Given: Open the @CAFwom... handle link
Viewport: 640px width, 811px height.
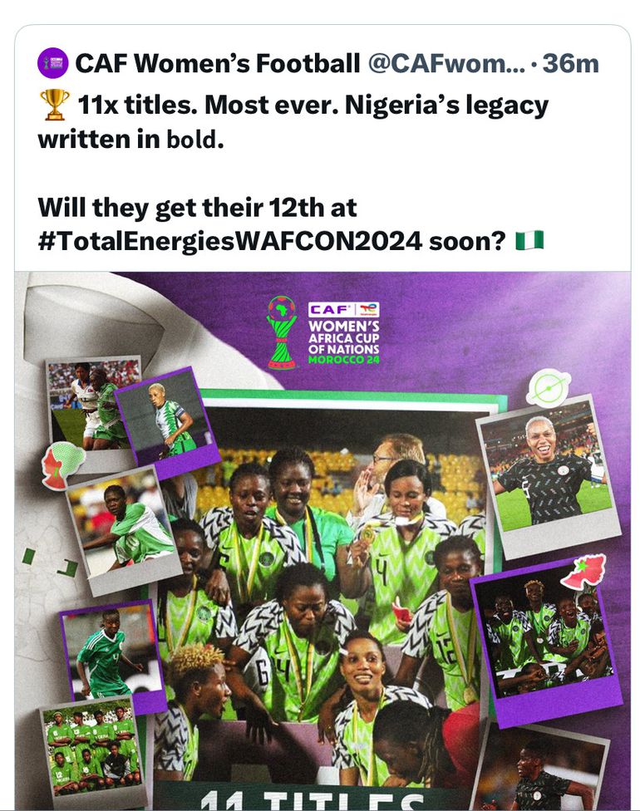Looking at the screenshot, I should click(x=446, y=64).
